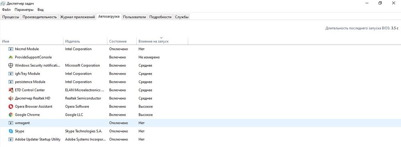
Task: Switch to the Подробности tab
Action: pyautogui.click(x=160, y=17)
